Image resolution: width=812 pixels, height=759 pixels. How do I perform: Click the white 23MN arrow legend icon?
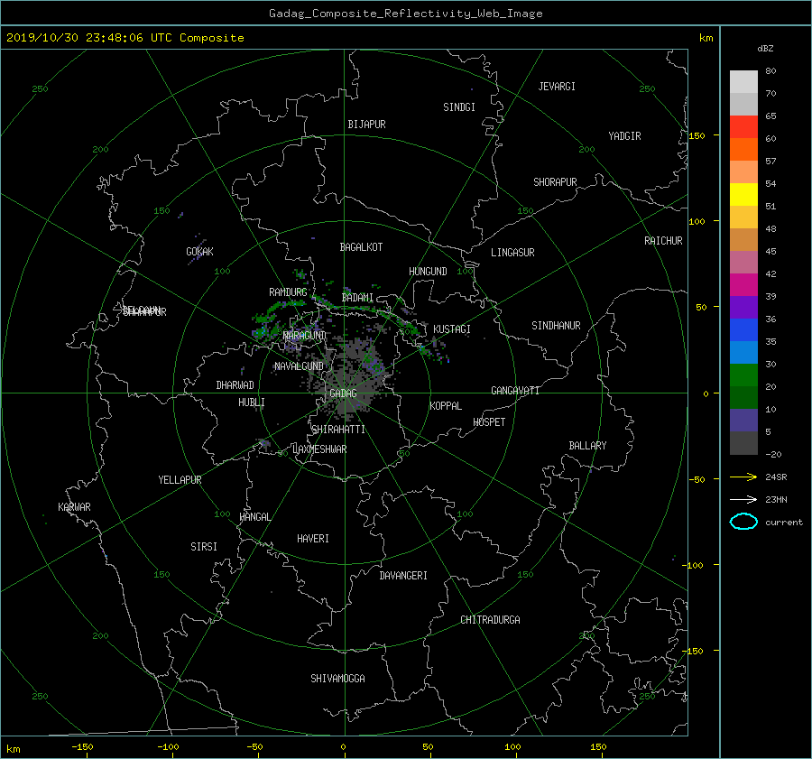[x=743, y=499]
